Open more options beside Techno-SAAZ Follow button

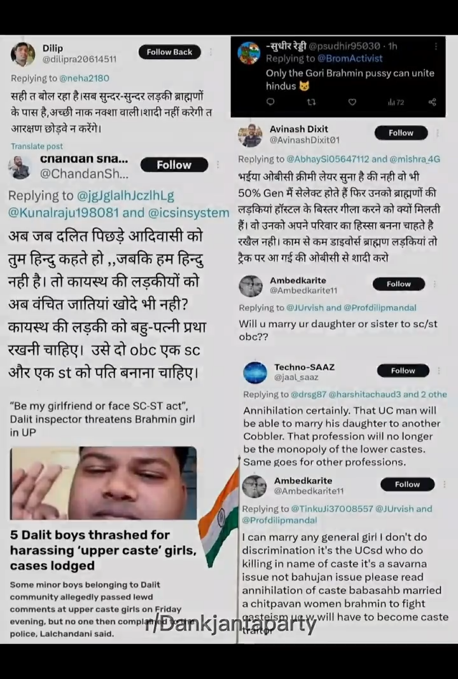(x=438, y=371)
